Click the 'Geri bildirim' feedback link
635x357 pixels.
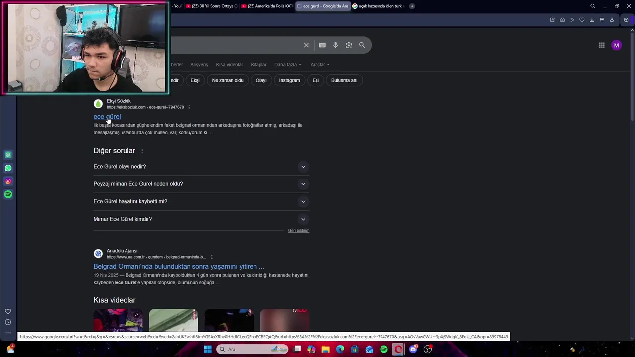click(x=299, y=231)
